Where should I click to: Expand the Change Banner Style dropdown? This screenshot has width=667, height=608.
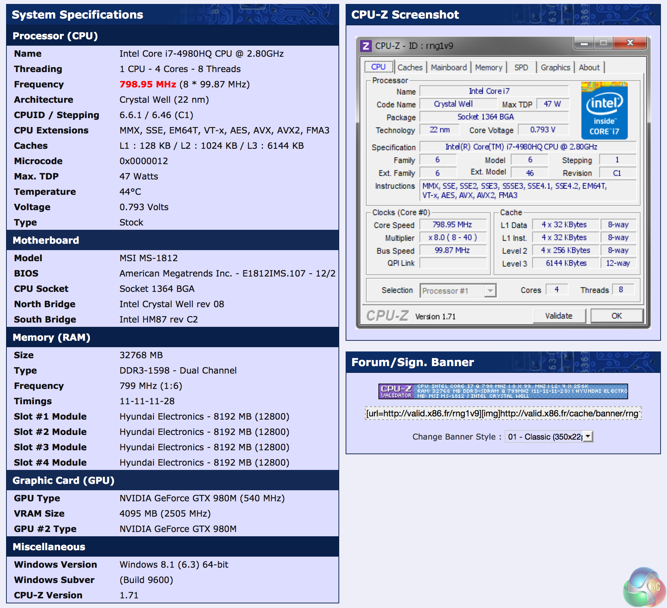tap(588, 436)
